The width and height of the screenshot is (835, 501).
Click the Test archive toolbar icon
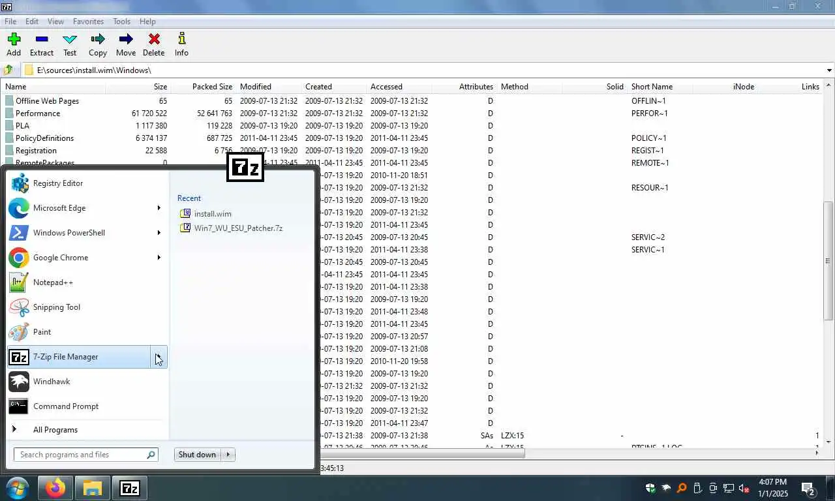[70, 45]
